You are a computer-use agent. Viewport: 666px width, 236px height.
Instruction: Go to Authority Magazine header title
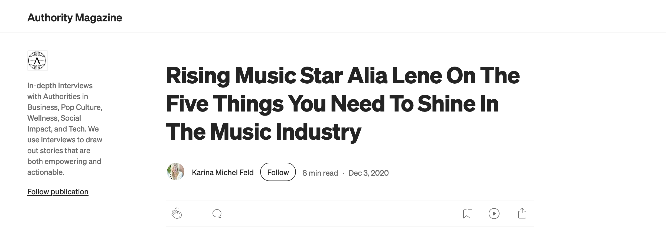pos(75,18)
